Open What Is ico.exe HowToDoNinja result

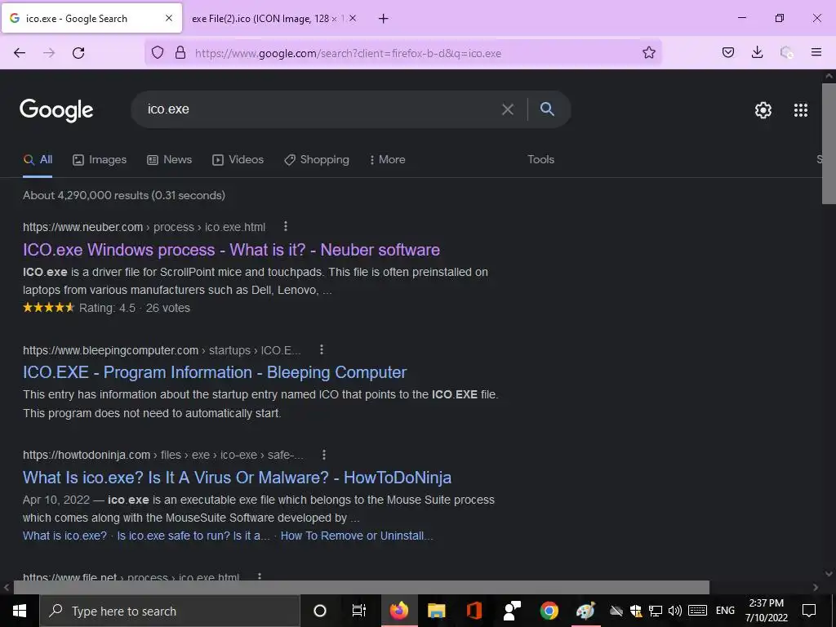click(238, 477)
